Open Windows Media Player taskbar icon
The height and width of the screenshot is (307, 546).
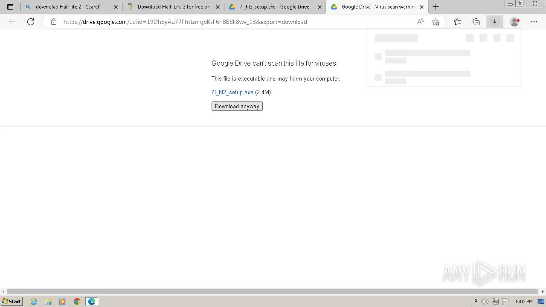pos(63,301)
